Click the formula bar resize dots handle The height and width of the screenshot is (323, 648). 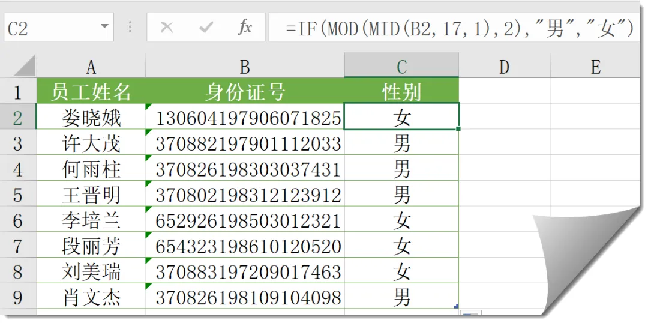pyautogui.click(x=130, y=27)
